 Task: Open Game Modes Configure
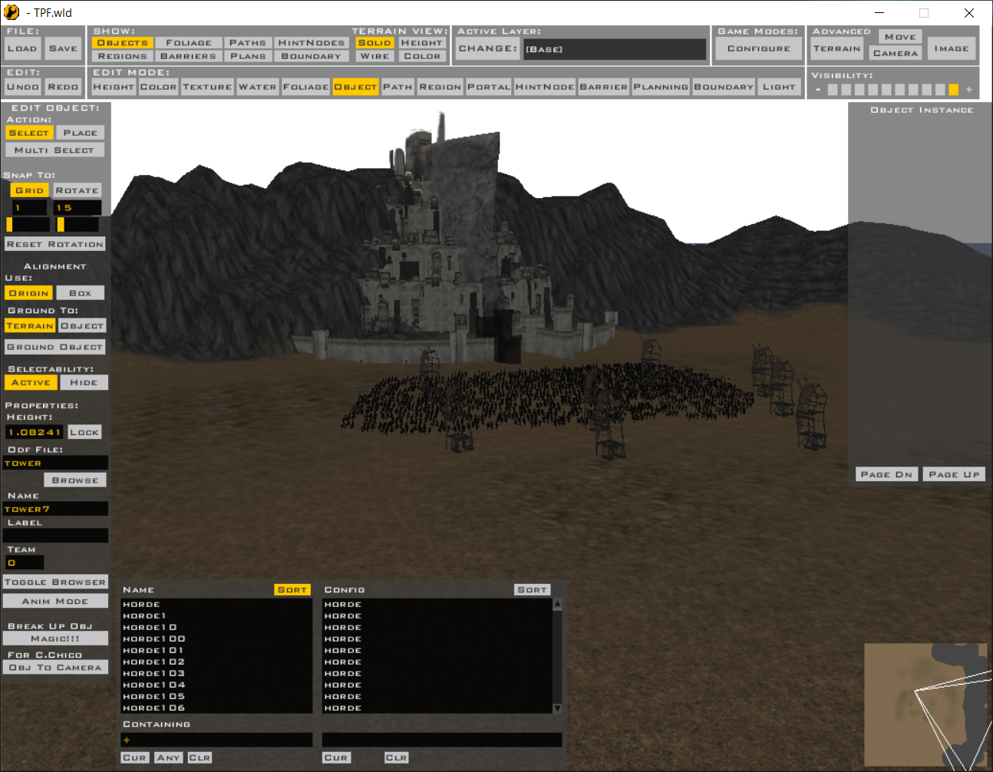pyautogui.click(x=759, y=48)
